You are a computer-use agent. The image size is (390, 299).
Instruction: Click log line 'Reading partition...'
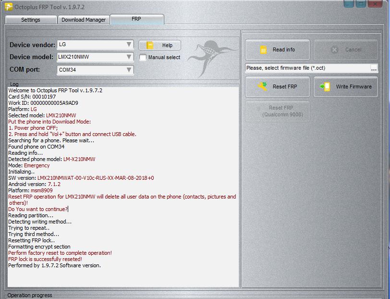(x=31, y=215)
